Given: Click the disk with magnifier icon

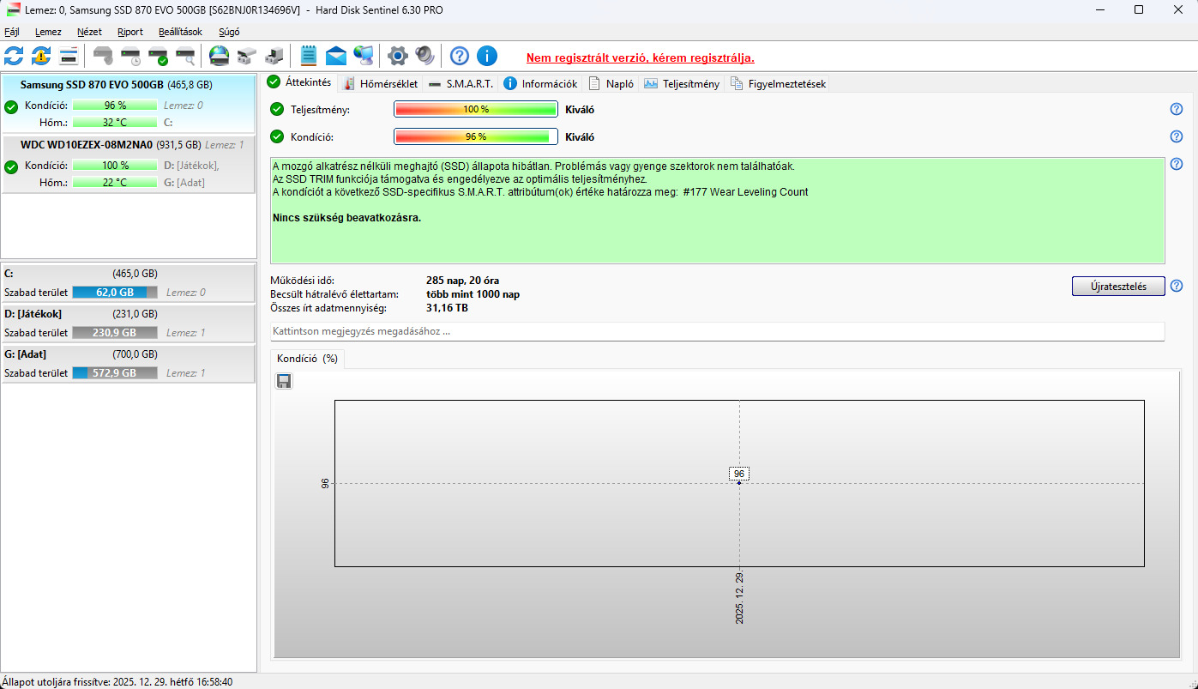Looking at the screenshot, I should (185, 57).
